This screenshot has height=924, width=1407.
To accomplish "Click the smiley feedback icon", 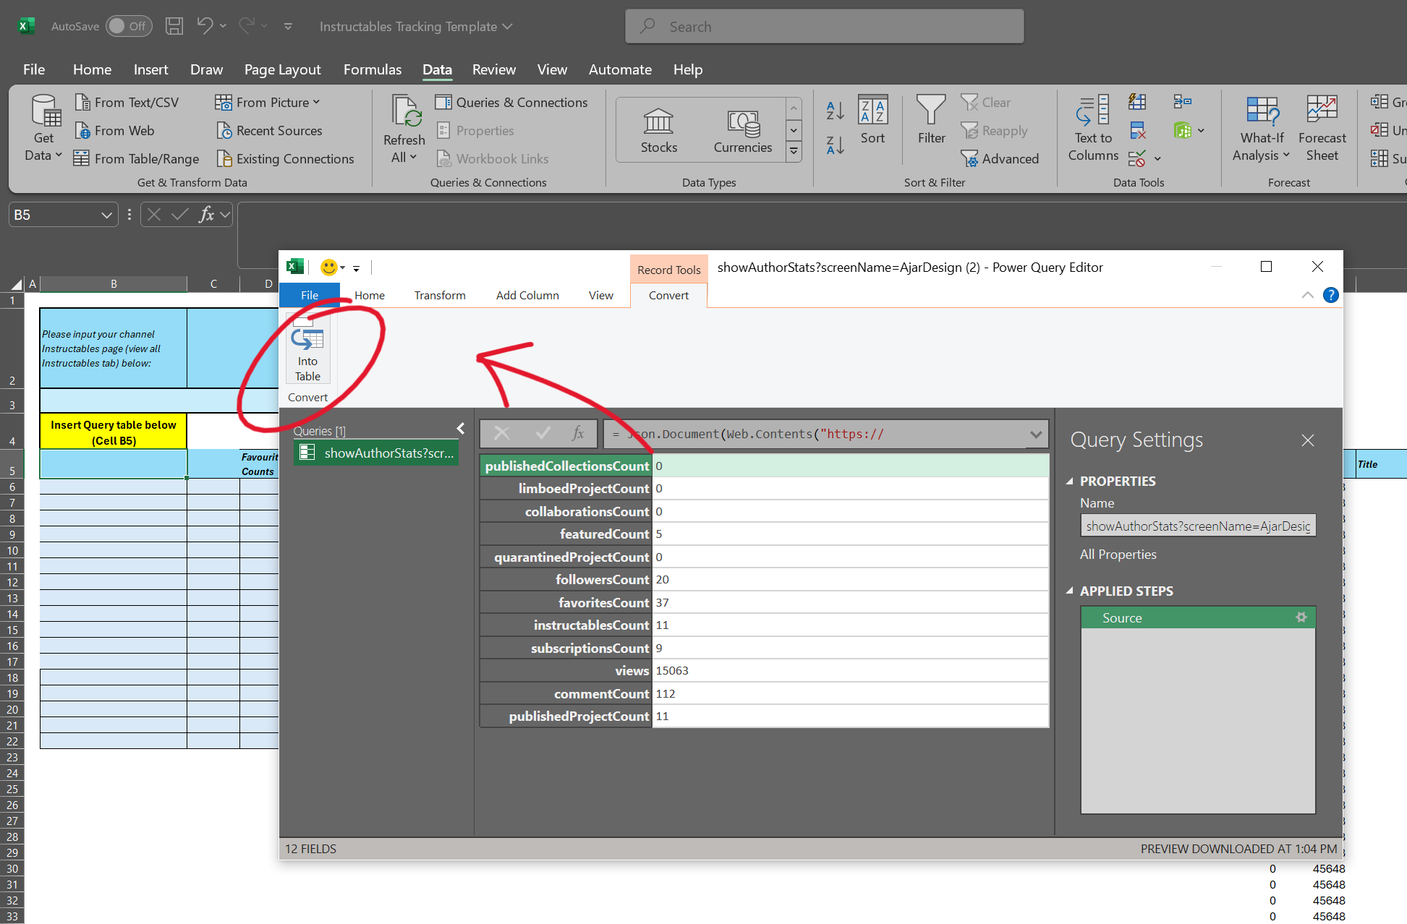I will coord(329,268).
